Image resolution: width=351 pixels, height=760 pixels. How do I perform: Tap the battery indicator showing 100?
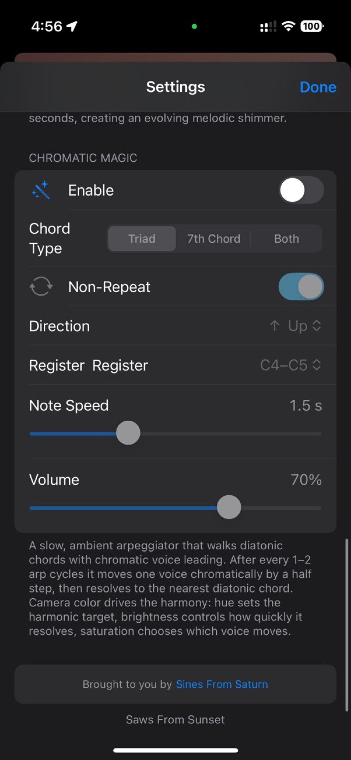click(312, 26)
